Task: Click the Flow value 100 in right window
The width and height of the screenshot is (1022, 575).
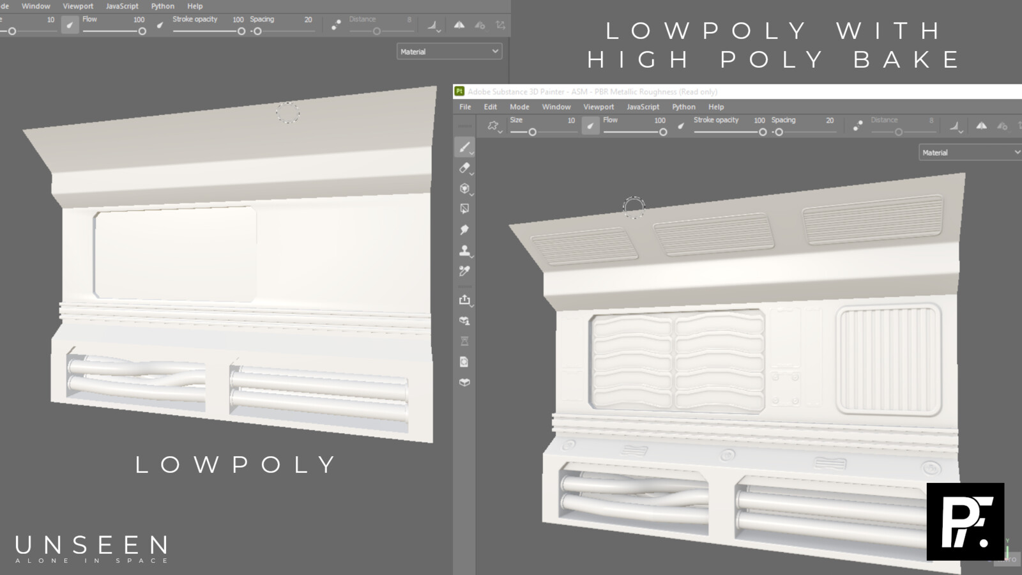Action: click(x=660, y=120)
